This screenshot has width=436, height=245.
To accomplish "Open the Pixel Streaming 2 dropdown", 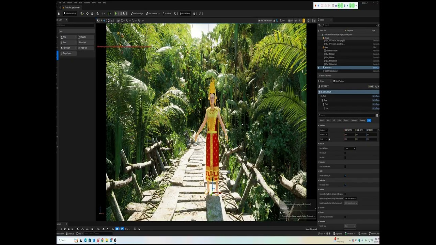I will coord(153,14).
